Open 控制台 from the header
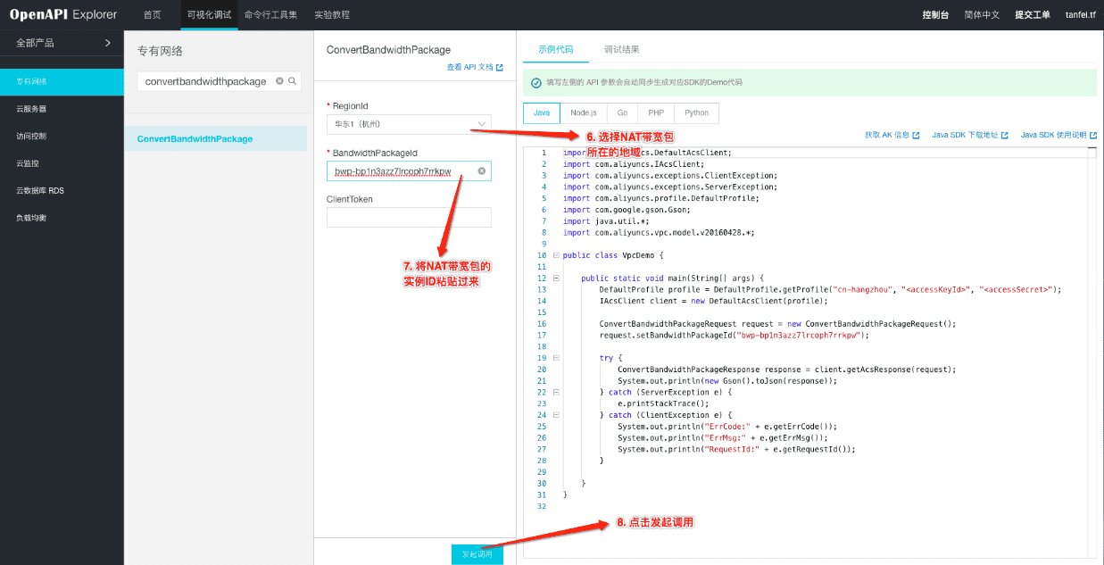1104x565 pixels. 935,15
